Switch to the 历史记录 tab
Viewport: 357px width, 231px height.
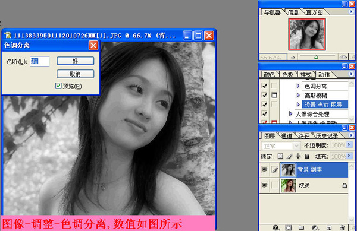[x=327, y=136]
